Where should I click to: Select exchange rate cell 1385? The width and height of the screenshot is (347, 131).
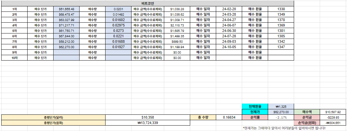point(281,36)
